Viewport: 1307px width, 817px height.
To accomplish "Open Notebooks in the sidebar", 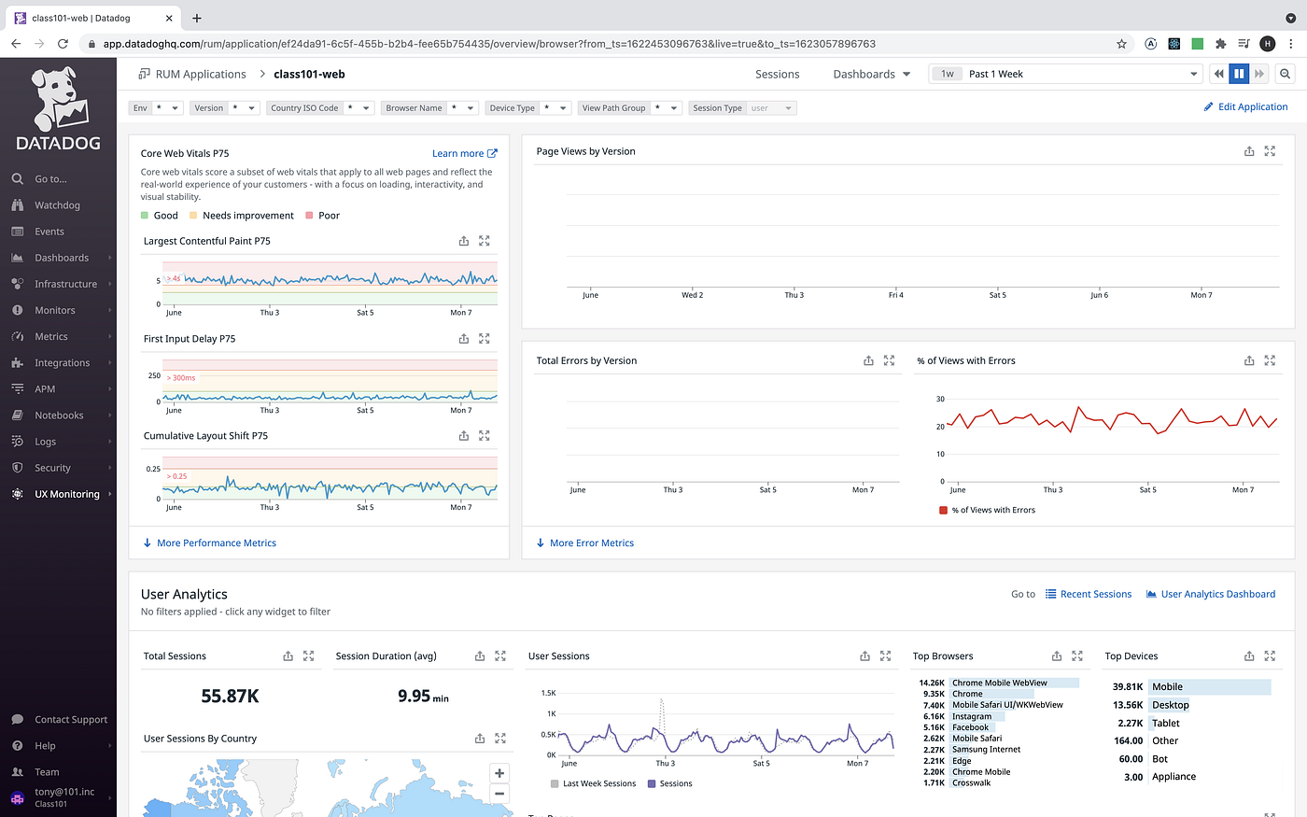I will [x=58, y=416].
